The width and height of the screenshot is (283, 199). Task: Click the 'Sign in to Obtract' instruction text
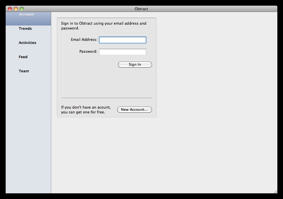(104, 26)
